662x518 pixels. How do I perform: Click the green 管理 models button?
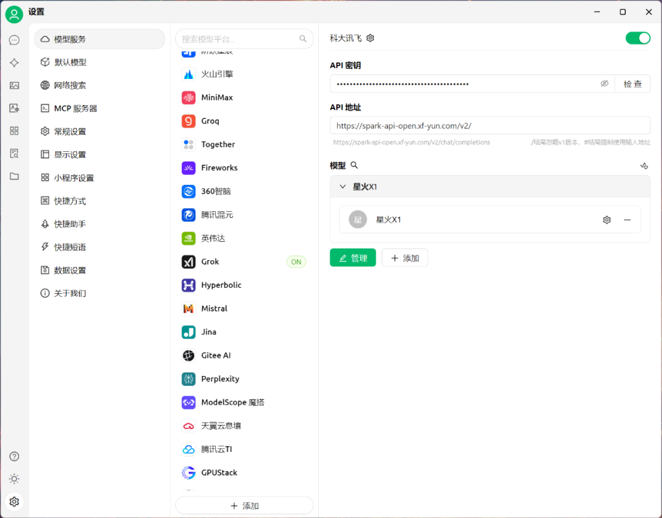[x=353, y=258]
